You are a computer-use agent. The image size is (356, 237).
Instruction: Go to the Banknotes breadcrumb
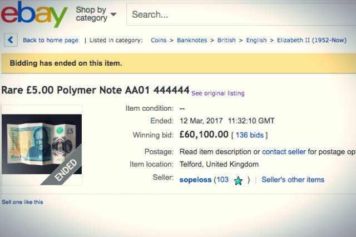coord(191,40)
